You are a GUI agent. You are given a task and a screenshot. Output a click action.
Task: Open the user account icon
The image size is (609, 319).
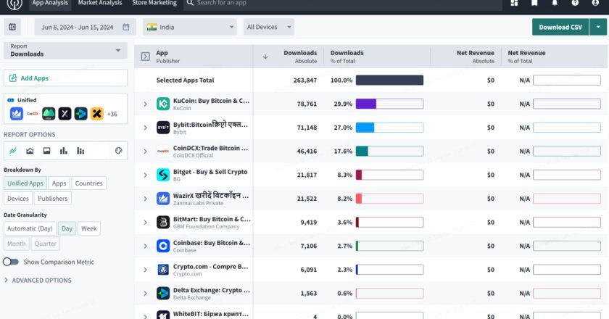click(x=595, y=3)
